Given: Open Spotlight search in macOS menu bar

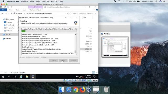Looking at the screenshot, I should pos(156,1).
